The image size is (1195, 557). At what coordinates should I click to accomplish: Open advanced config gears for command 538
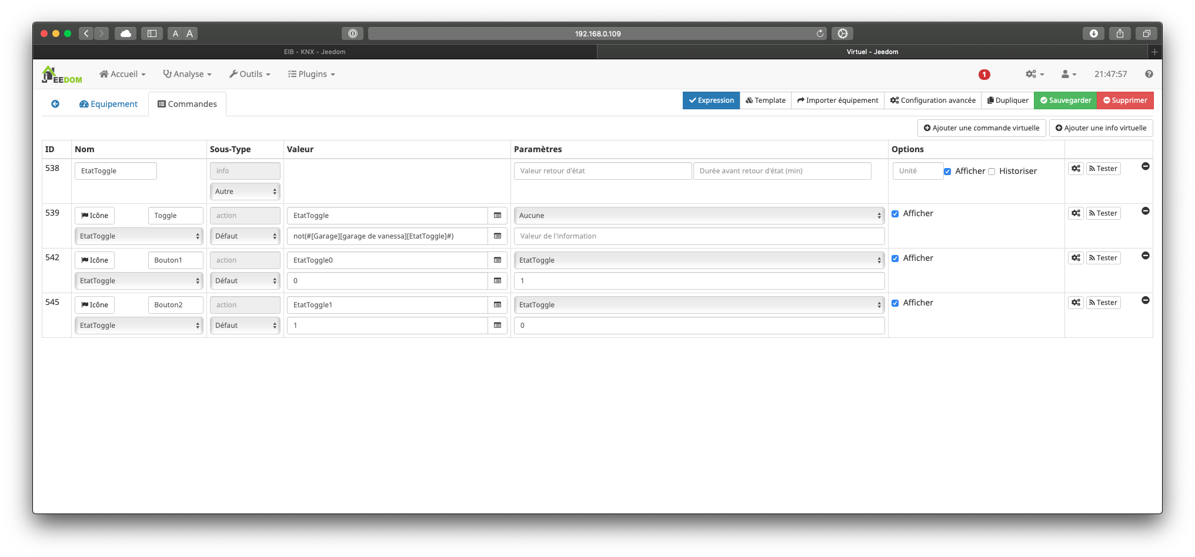click(x=1076, y=169)
